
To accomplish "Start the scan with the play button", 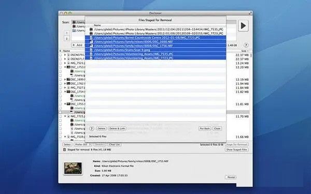I will coord(243,26).
